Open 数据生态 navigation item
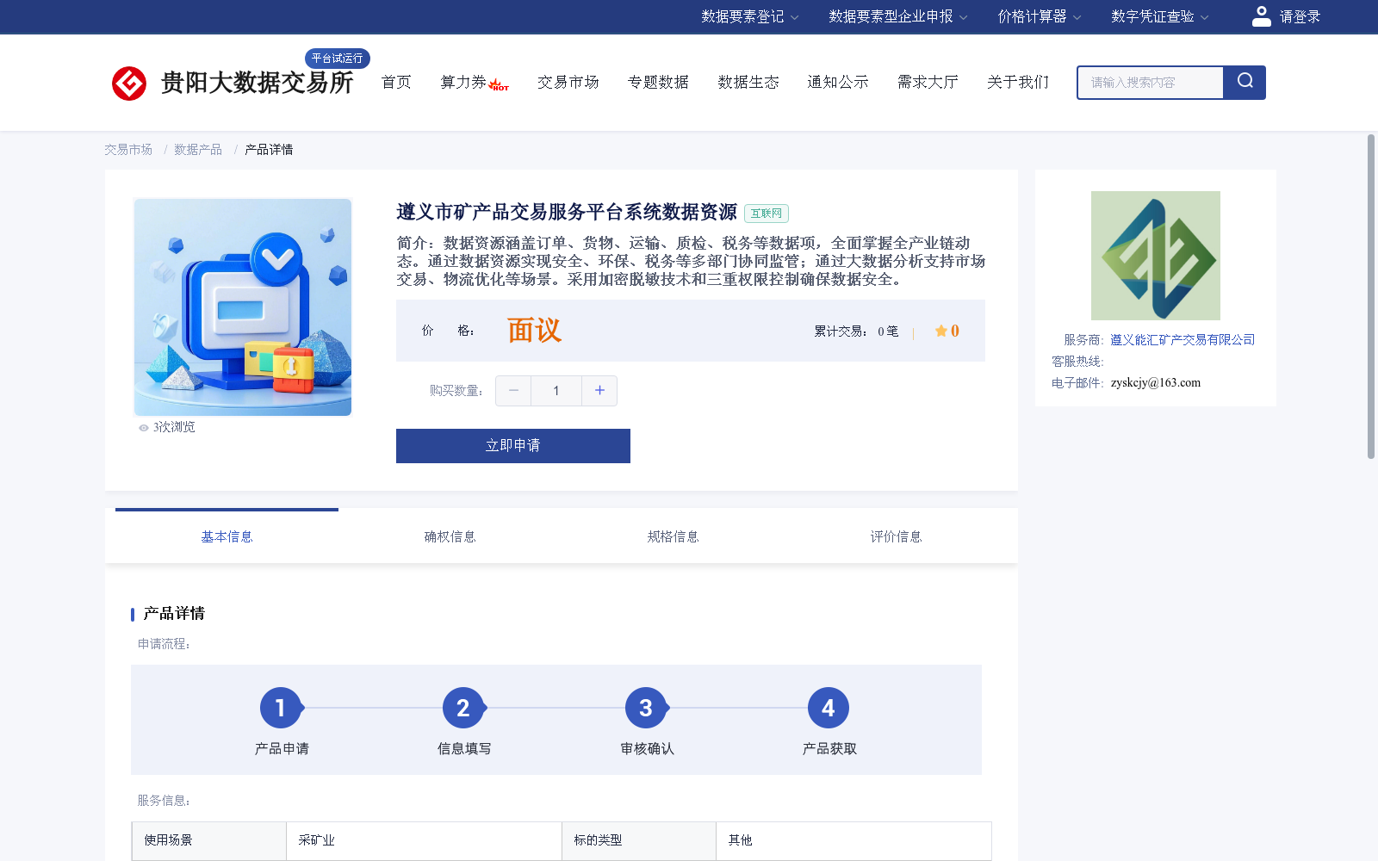Viewport: 1378px width, 861px height. (748, 83)
